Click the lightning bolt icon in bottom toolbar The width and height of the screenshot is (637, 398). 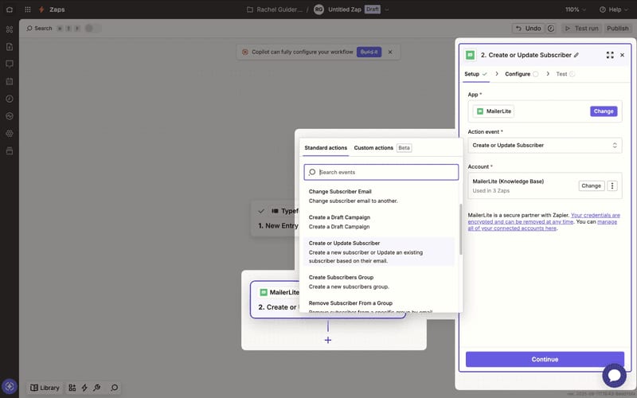click(84, 388)
